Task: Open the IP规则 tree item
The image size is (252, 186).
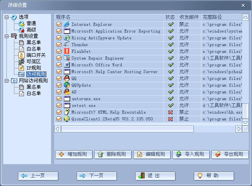Action: tap(33, 68)
